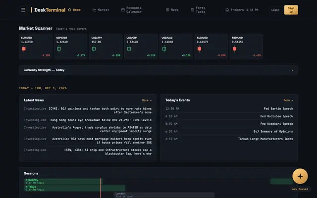
Task: Open the AI chip and infrastructure stocks headline
Action: pyautogui.click(x=108, y=152)
